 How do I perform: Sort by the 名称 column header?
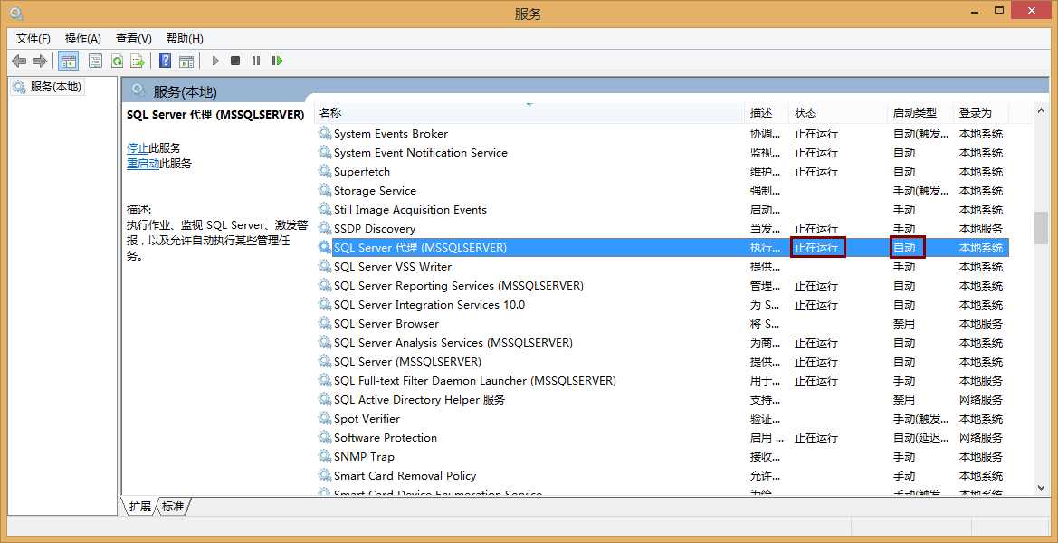529,112
